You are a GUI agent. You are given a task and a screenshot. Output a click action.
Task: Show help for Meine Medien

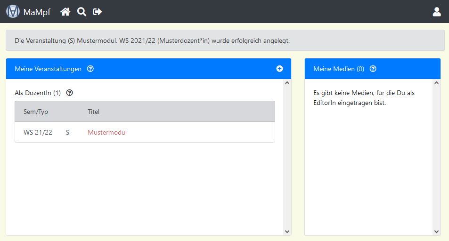click(x=373, y=69)
